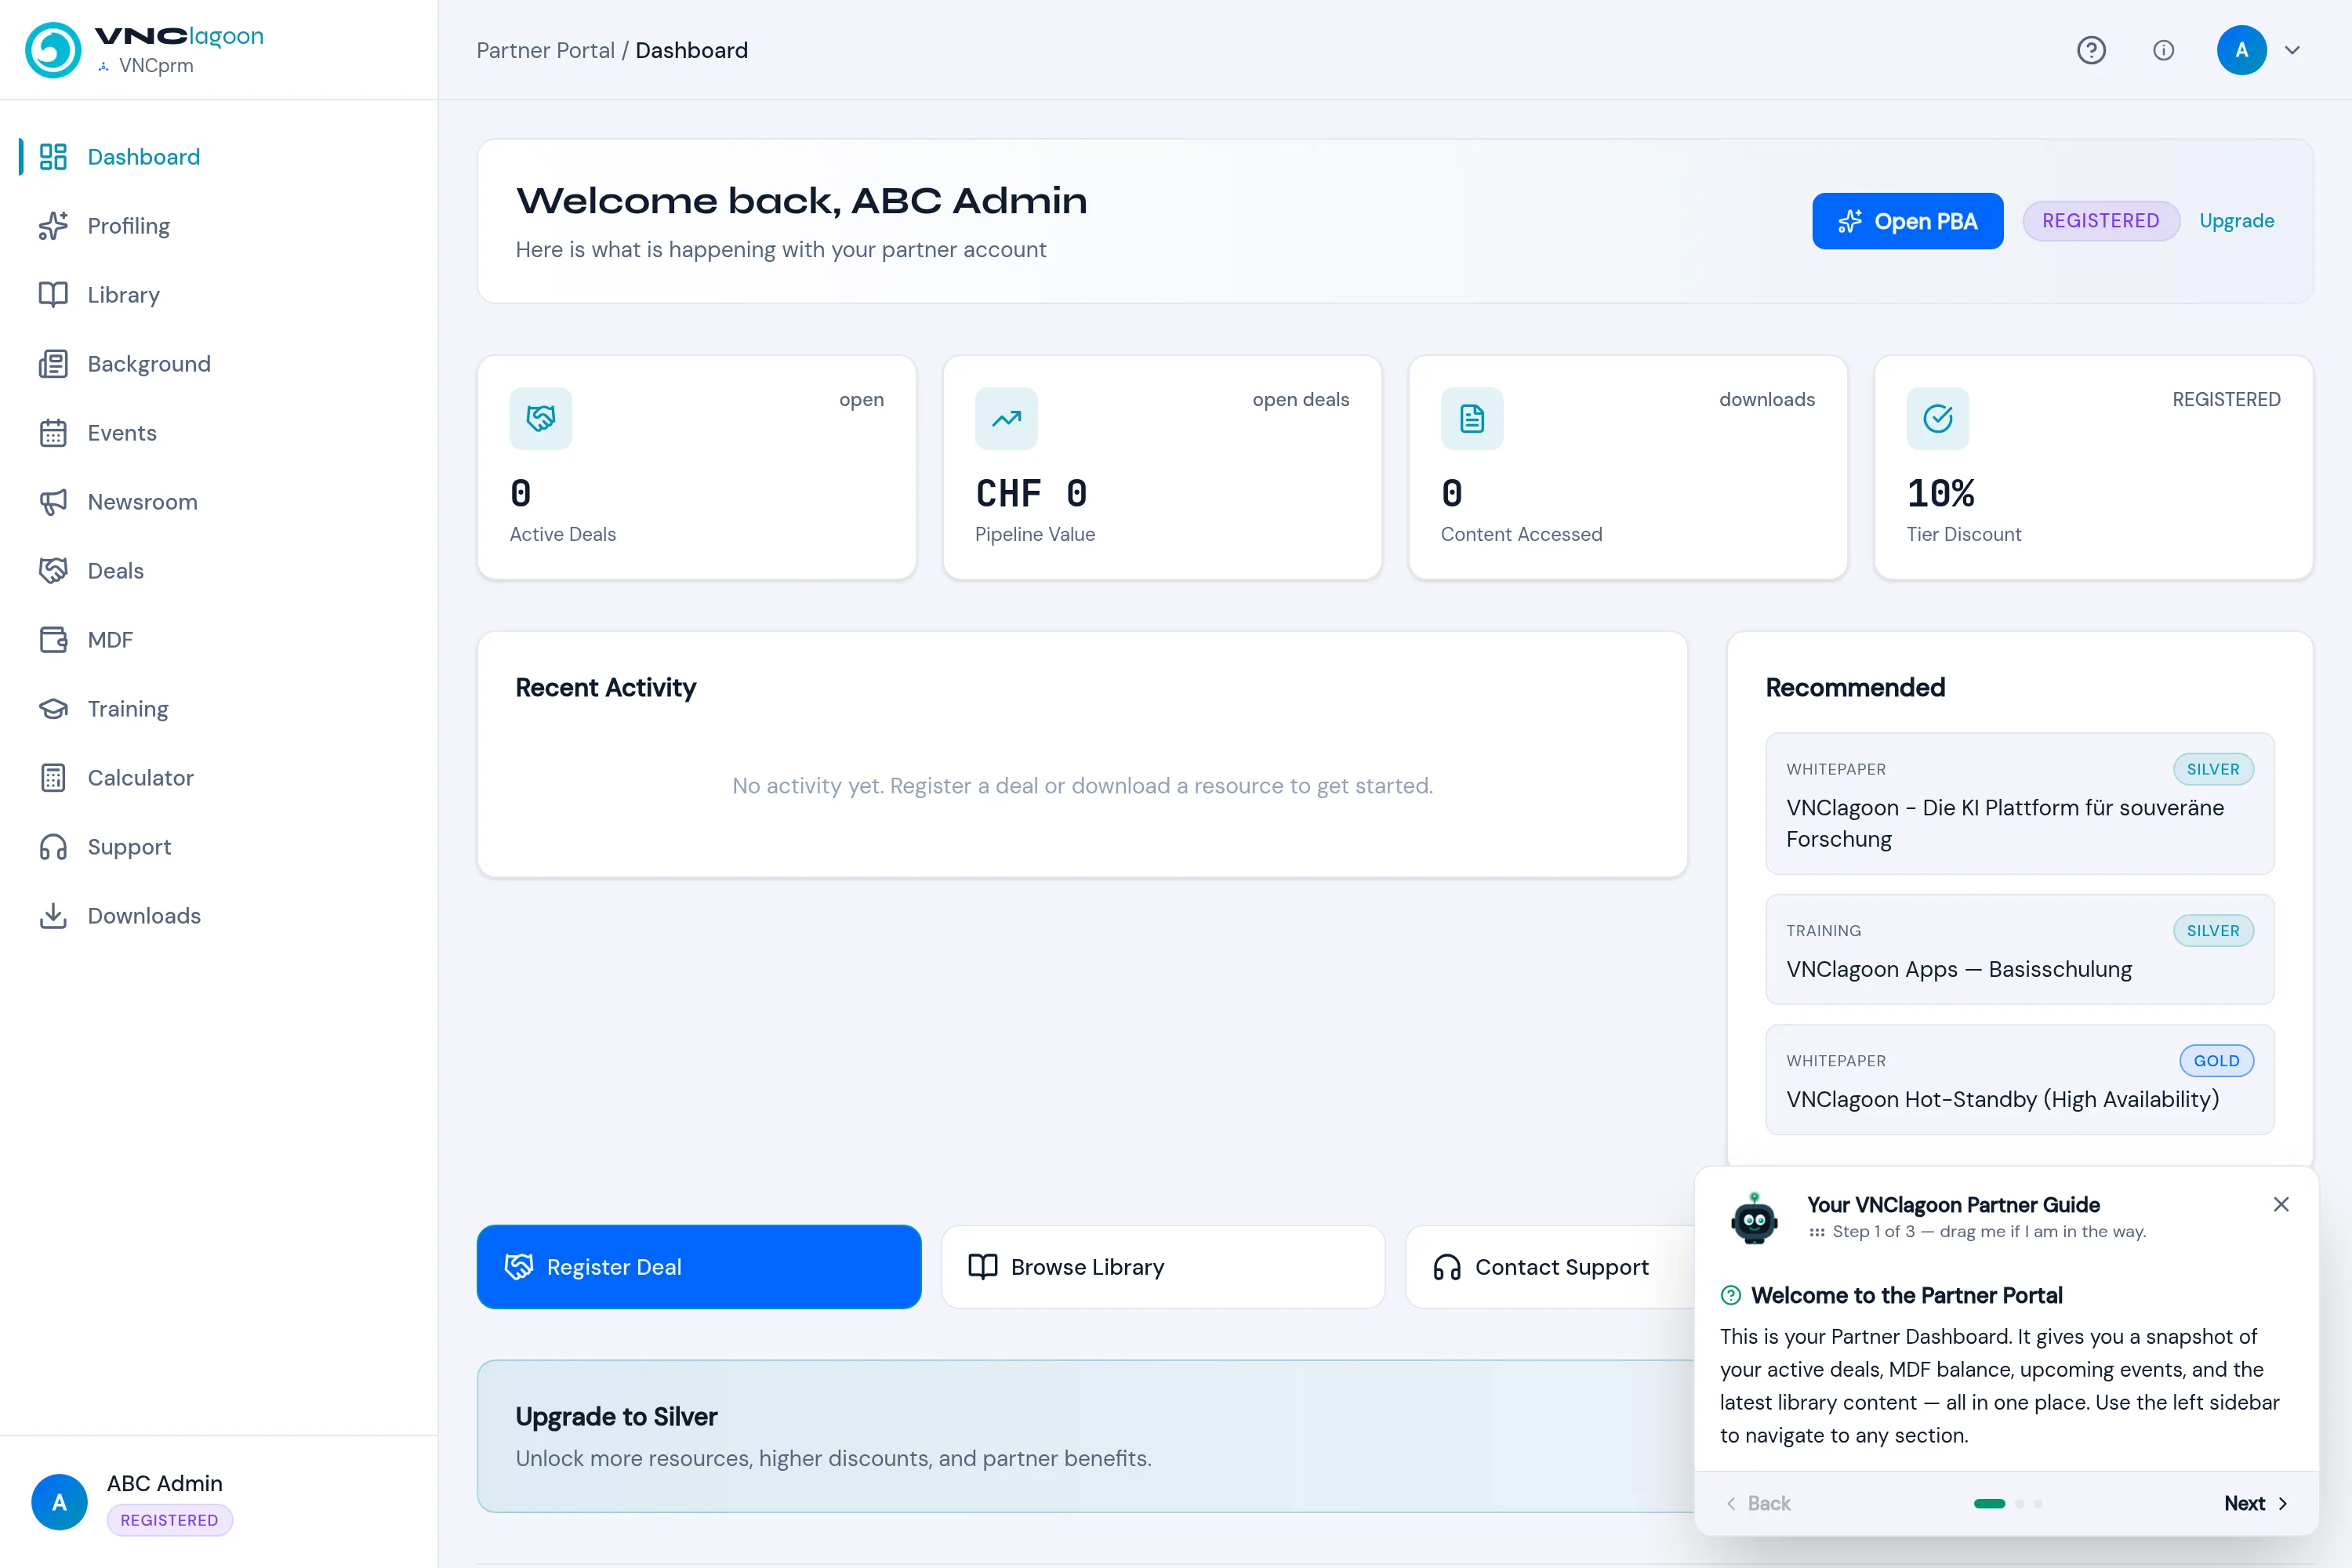The image size is (2352, 1568).
Task: Click the Deals handshake icon in sidebar
Action: tap(53, 571)
